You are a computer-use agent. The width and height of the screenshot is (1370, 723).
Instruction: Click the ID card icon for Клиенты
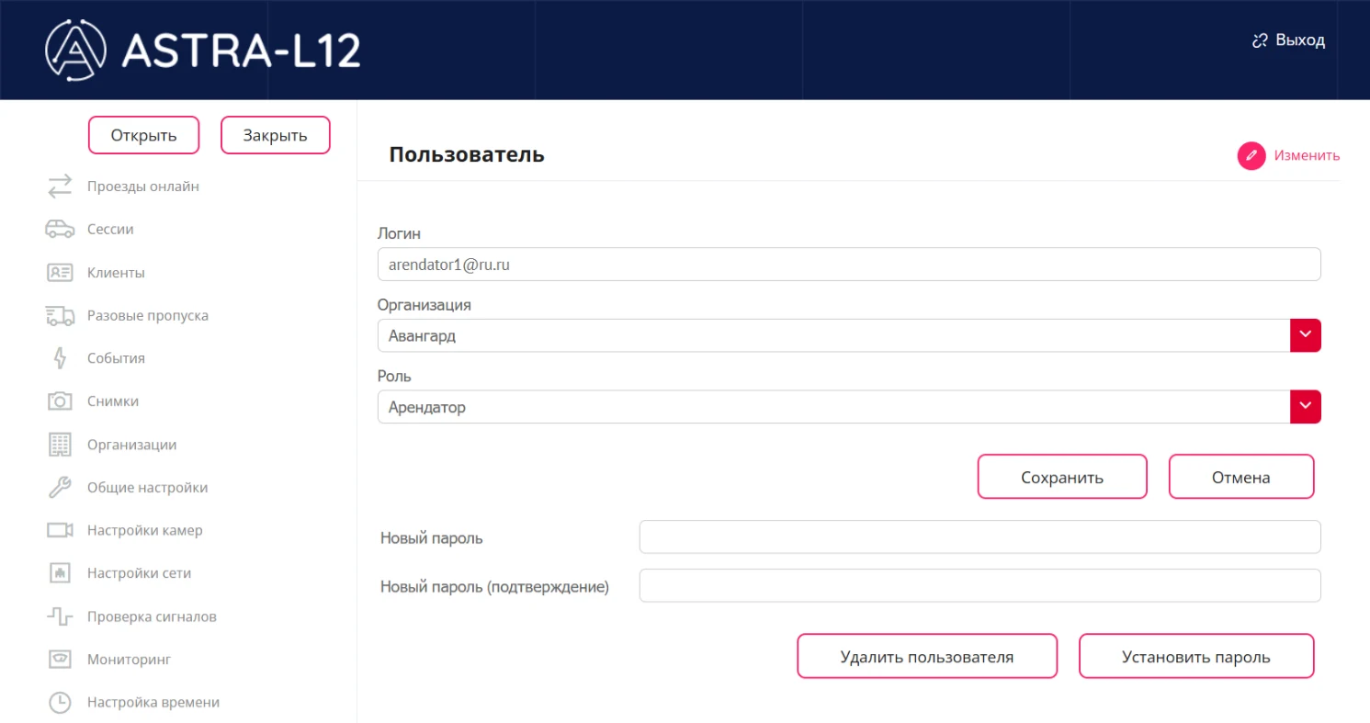click(60, 273)
